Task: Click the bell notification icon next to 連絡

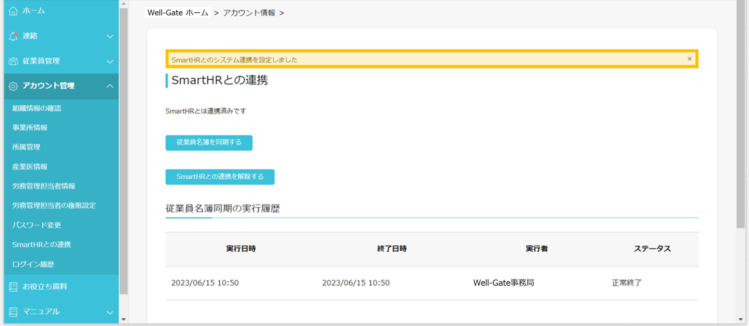Action: (x=13, y=36)
